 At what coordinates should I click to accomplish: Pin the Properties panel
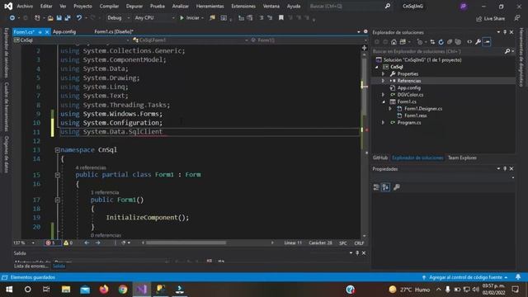pos(505,168)
